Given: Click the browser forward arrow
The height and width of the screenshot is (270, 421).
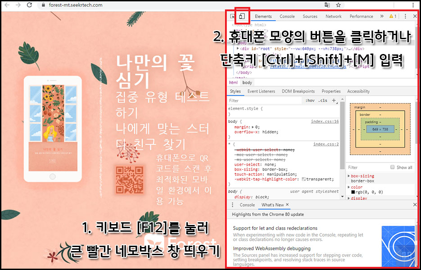Looking at the screenshot, I should [x=18, y=5].
